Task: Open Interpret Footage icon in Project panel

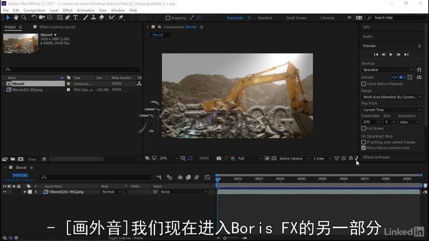Action: [5, 159]
